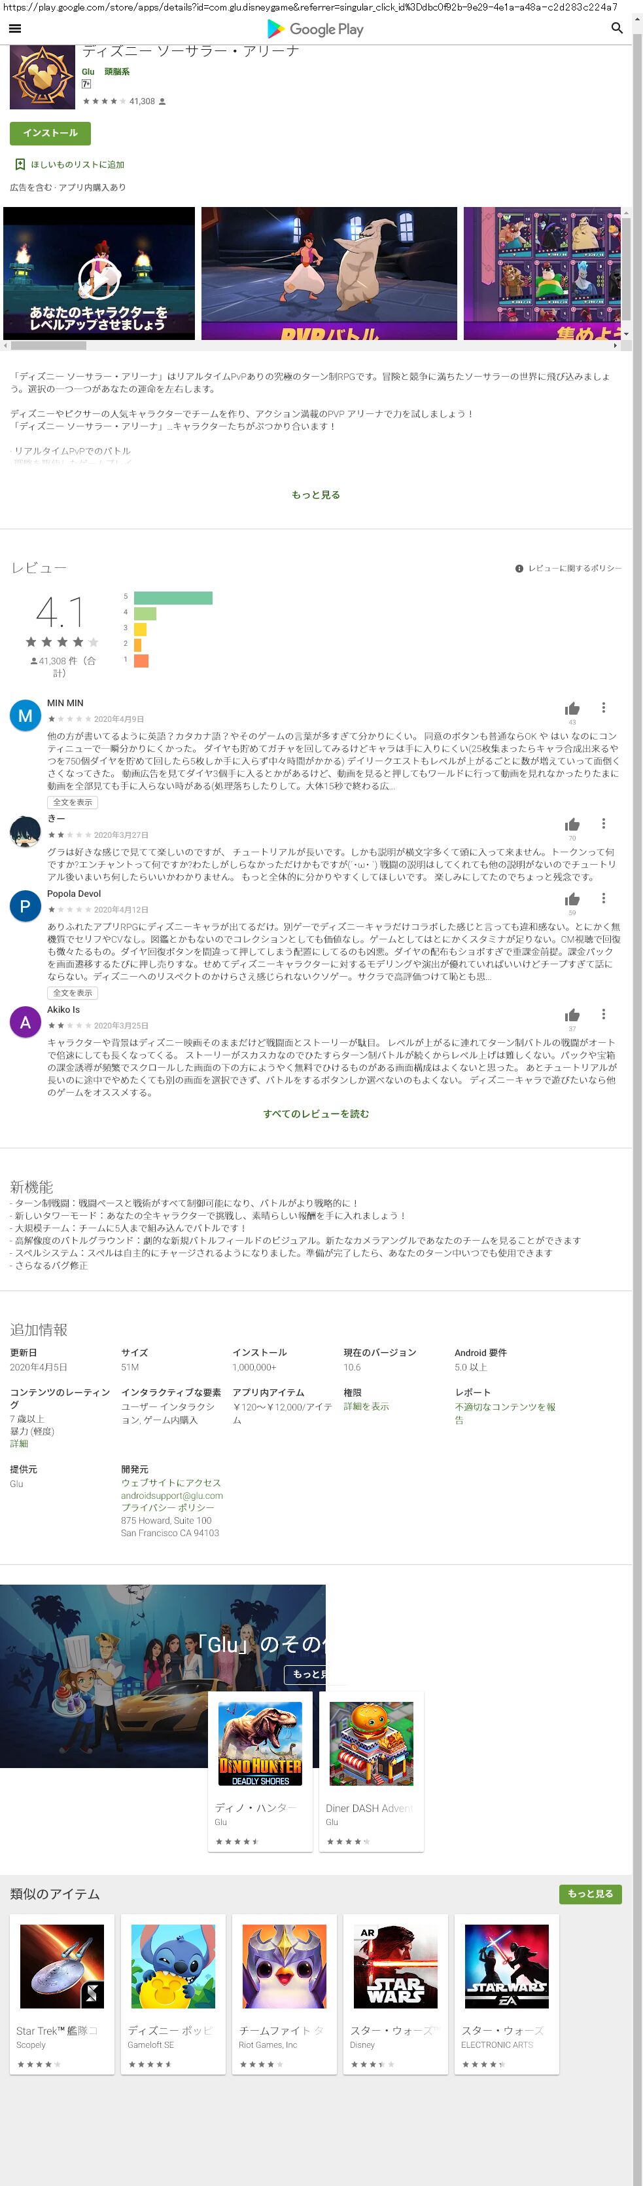
Task: Click the 4-star rating bar
Action: [x=145, y=612]
